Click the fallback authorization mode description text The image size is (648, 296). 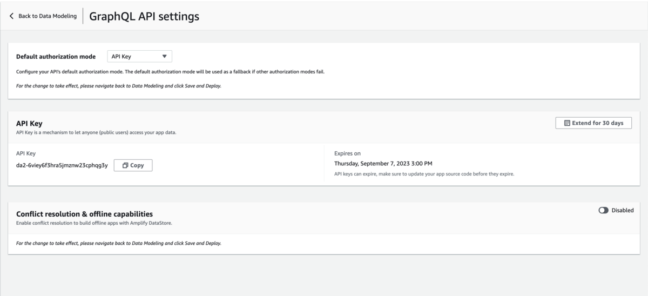click(171, 72)
